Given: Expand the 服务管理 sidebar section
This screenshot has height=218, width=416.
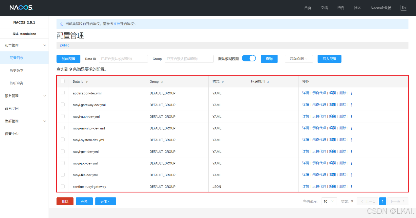Looking at the screenshot, I should [24, 96].
